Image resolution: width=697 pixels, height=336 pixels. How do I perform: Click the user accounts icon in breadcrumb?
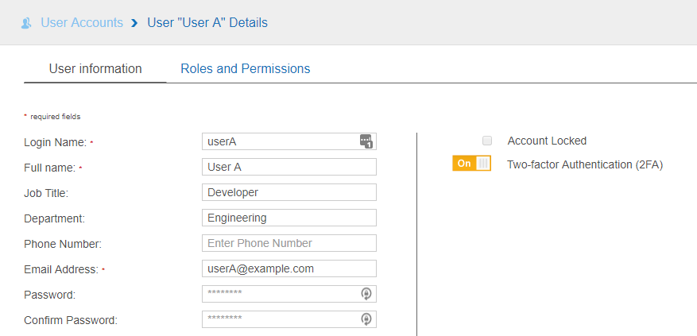27,23
